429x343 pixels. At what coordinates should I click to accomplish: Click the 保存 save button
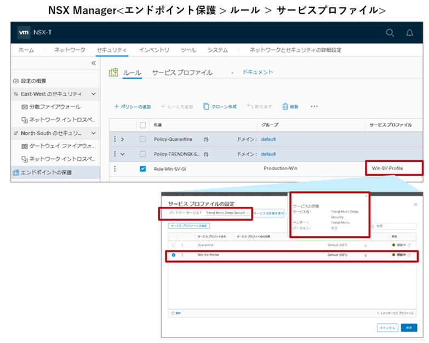pos(408,327)
